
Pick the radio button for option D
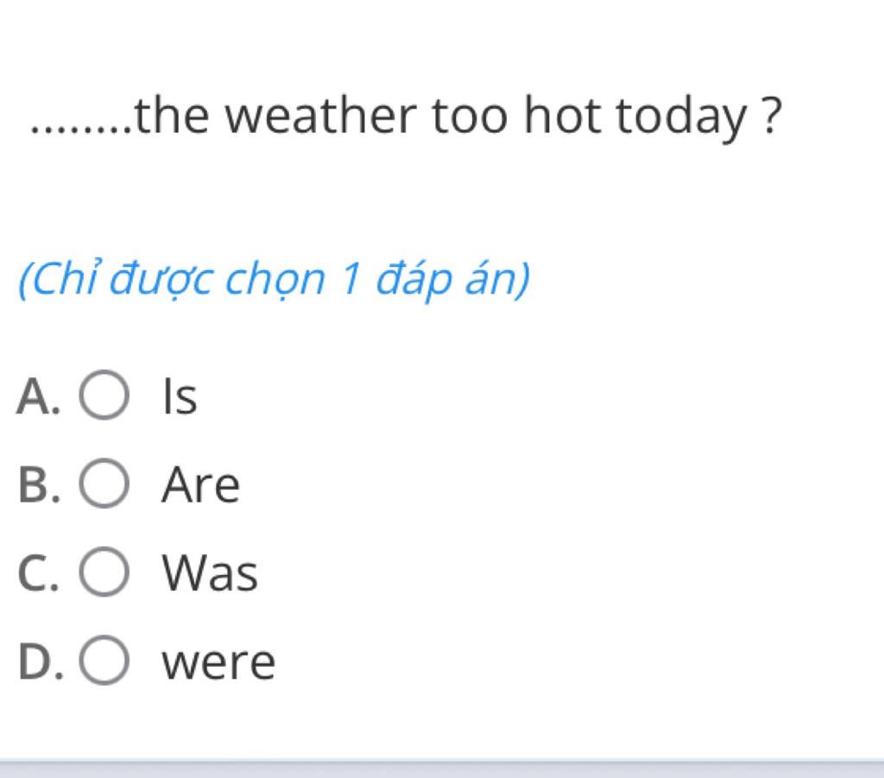point(104,661)
